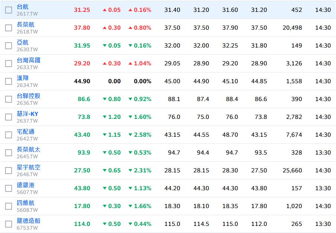Select the 2.31% change for 星宇航空
Image resolution: width=336 pixels, height=233 pixels.
tap(140, 171)
